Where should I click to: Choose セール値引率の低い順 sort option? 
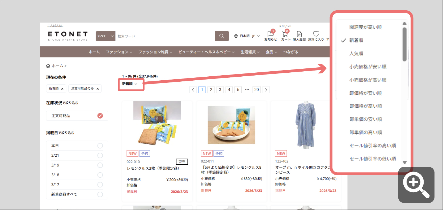(373, 159)
